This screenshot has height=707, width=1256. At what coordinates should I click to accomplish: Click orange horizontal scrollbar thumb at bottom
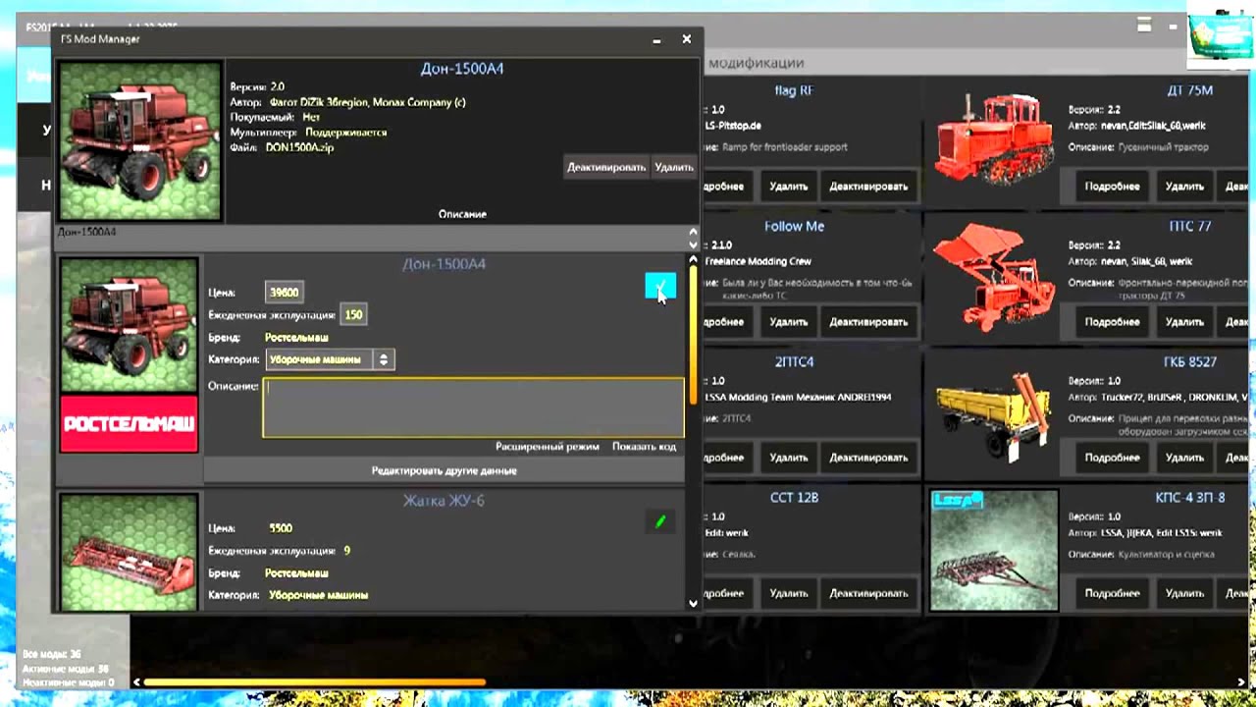(314, 681)
